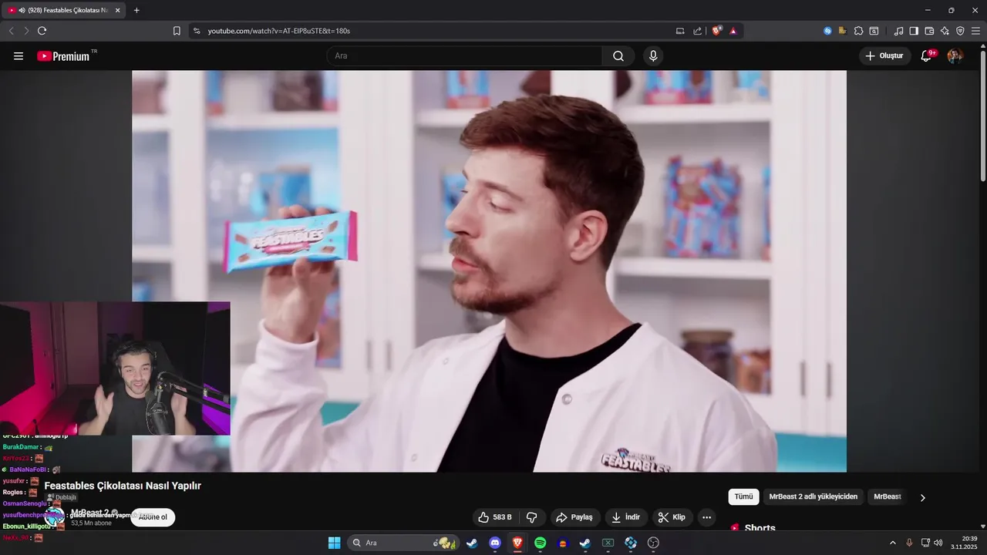The image size is (987, 555).
Task: Click the share page icon in address bar
Action: [x=698, y=31]
